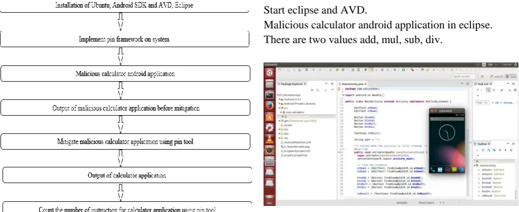Expand the Android 4.4.2 library node
Screen dimensions: 519x212
pyautogui.click(x=280, y=99)
